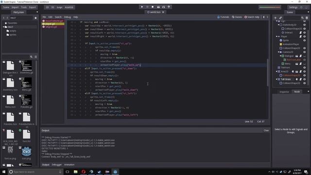Viewport: 311px width, 175px height.
Task: Switch to the Inspector tab
Action: coord(284,92)
